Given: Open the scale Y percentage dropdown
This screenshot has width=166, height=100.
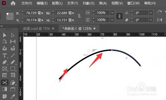Looking at the screenshot, I should click(x=112, y=20).
